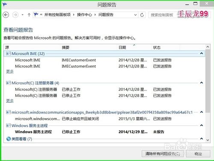This screenshot has height=161, width=214.
Task: Select the second Microsoft IME IMECustomerEvent row
Action: (104, 66)
